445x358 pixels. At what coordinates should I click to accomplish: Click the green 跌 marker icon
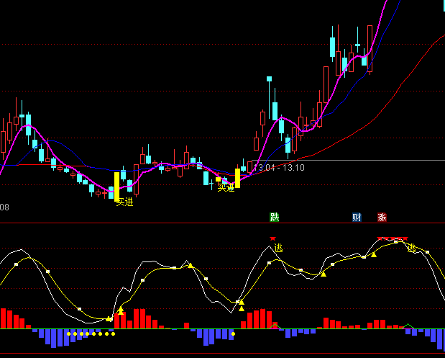click(x=274, y=217)
